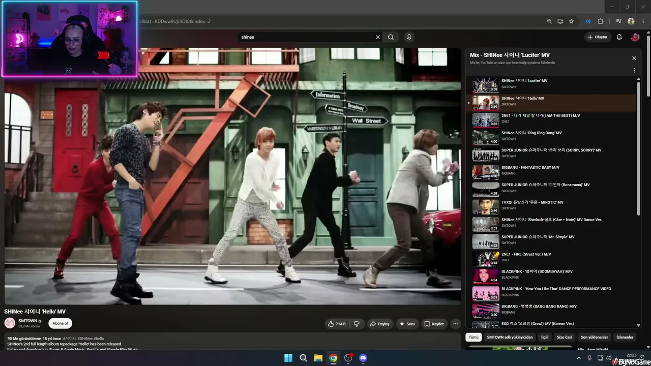The image size is (651, 366).
Task: Dislike the SHINee Hello video
Action: [x=357, y=324]
